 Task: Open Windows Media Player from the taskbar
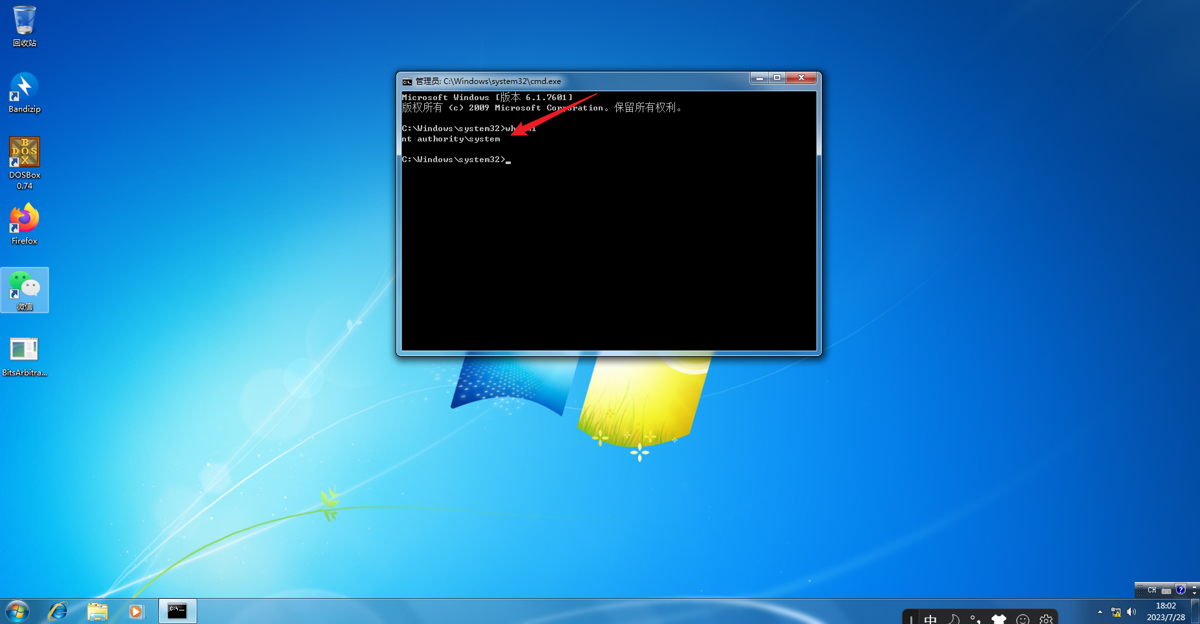136,610
